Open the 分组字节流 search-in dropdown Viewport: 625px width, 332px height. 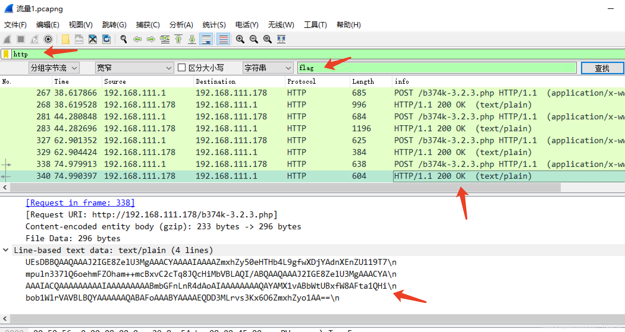(54, 68)
